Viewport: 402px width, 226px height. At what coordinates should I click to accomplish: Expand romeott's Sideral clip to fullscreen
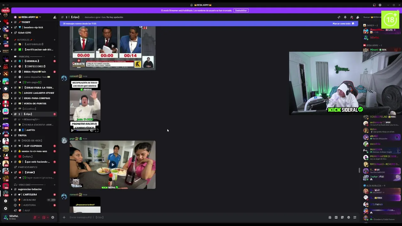(x=97, y=130)
